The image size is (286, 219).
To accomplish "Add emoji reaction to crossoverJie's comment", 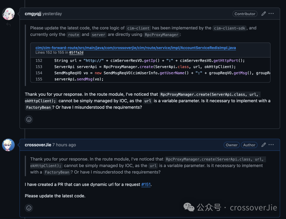I will (x=29, y=208).
